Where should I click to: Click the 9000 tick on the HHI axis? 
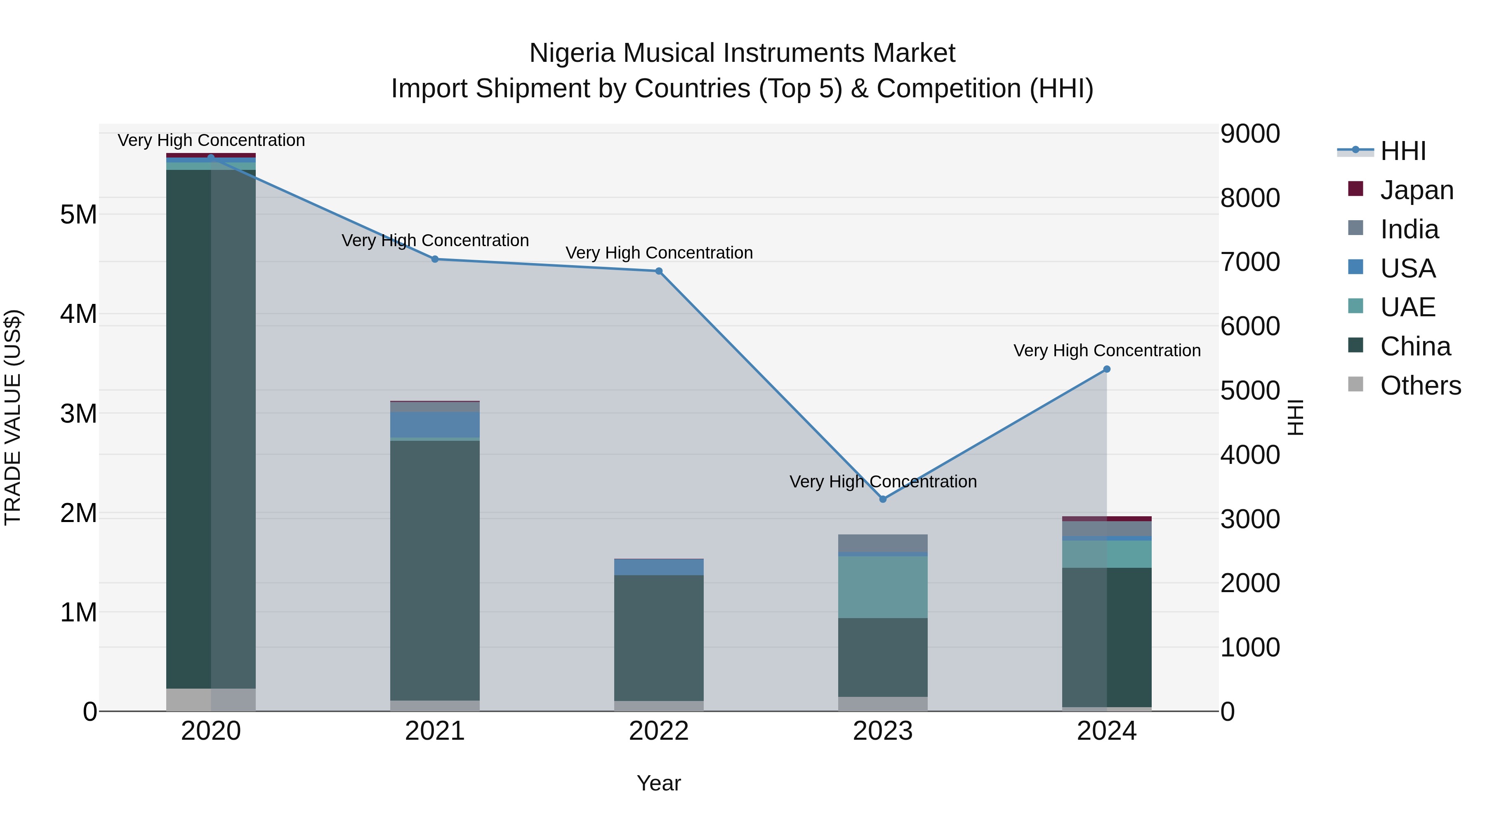(x=1250, y=134)
